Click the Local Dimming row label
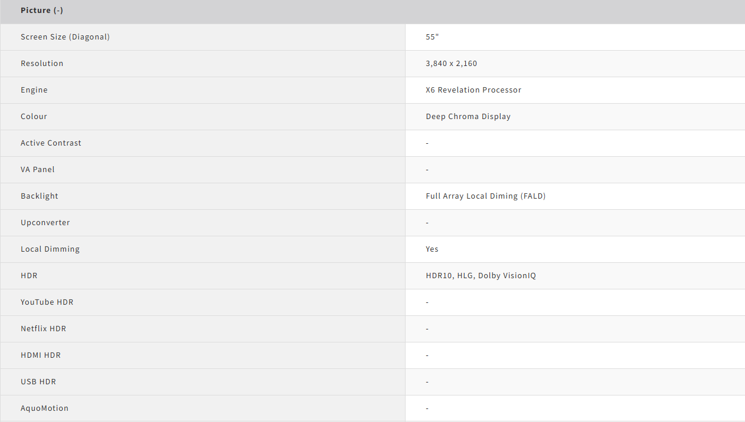Screen dimensions: 745x422 pos(50,249)
